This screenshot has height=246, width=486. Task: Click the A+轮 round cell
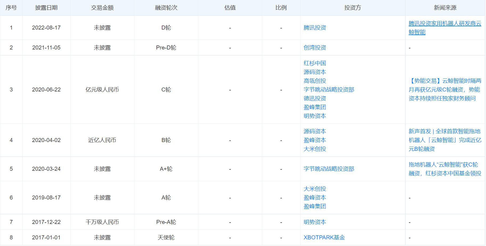(x=166, y=169)
